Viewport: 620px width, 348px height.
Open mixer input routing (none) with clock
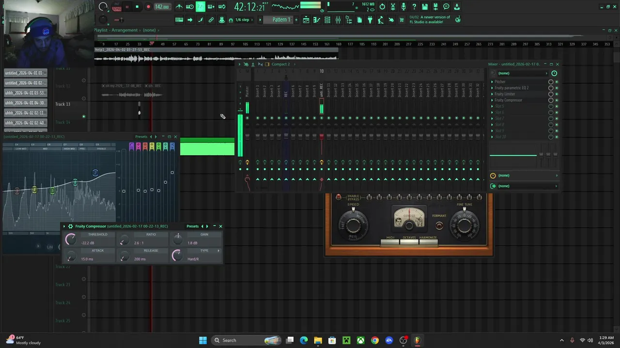[524, 175]
